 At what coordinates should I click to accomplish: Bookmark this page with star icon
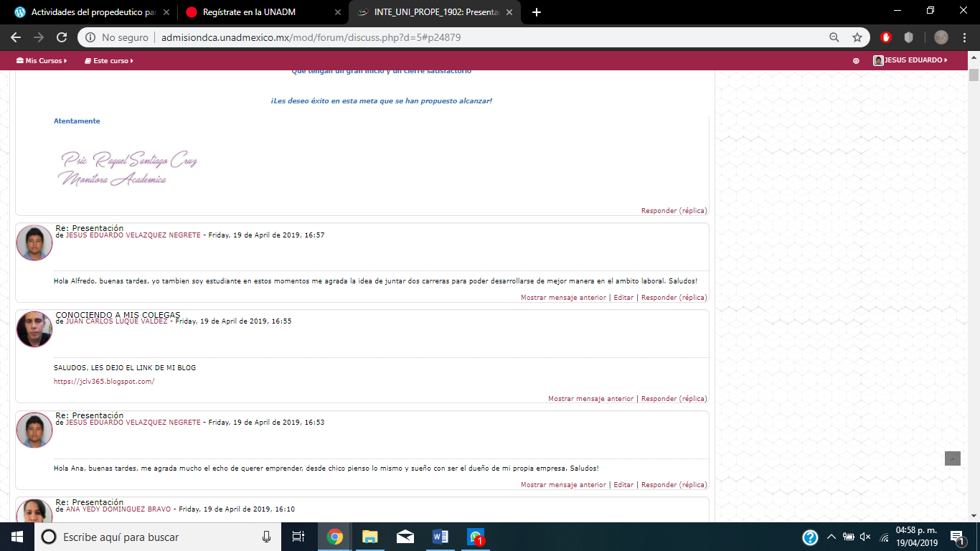click(857, 37)
